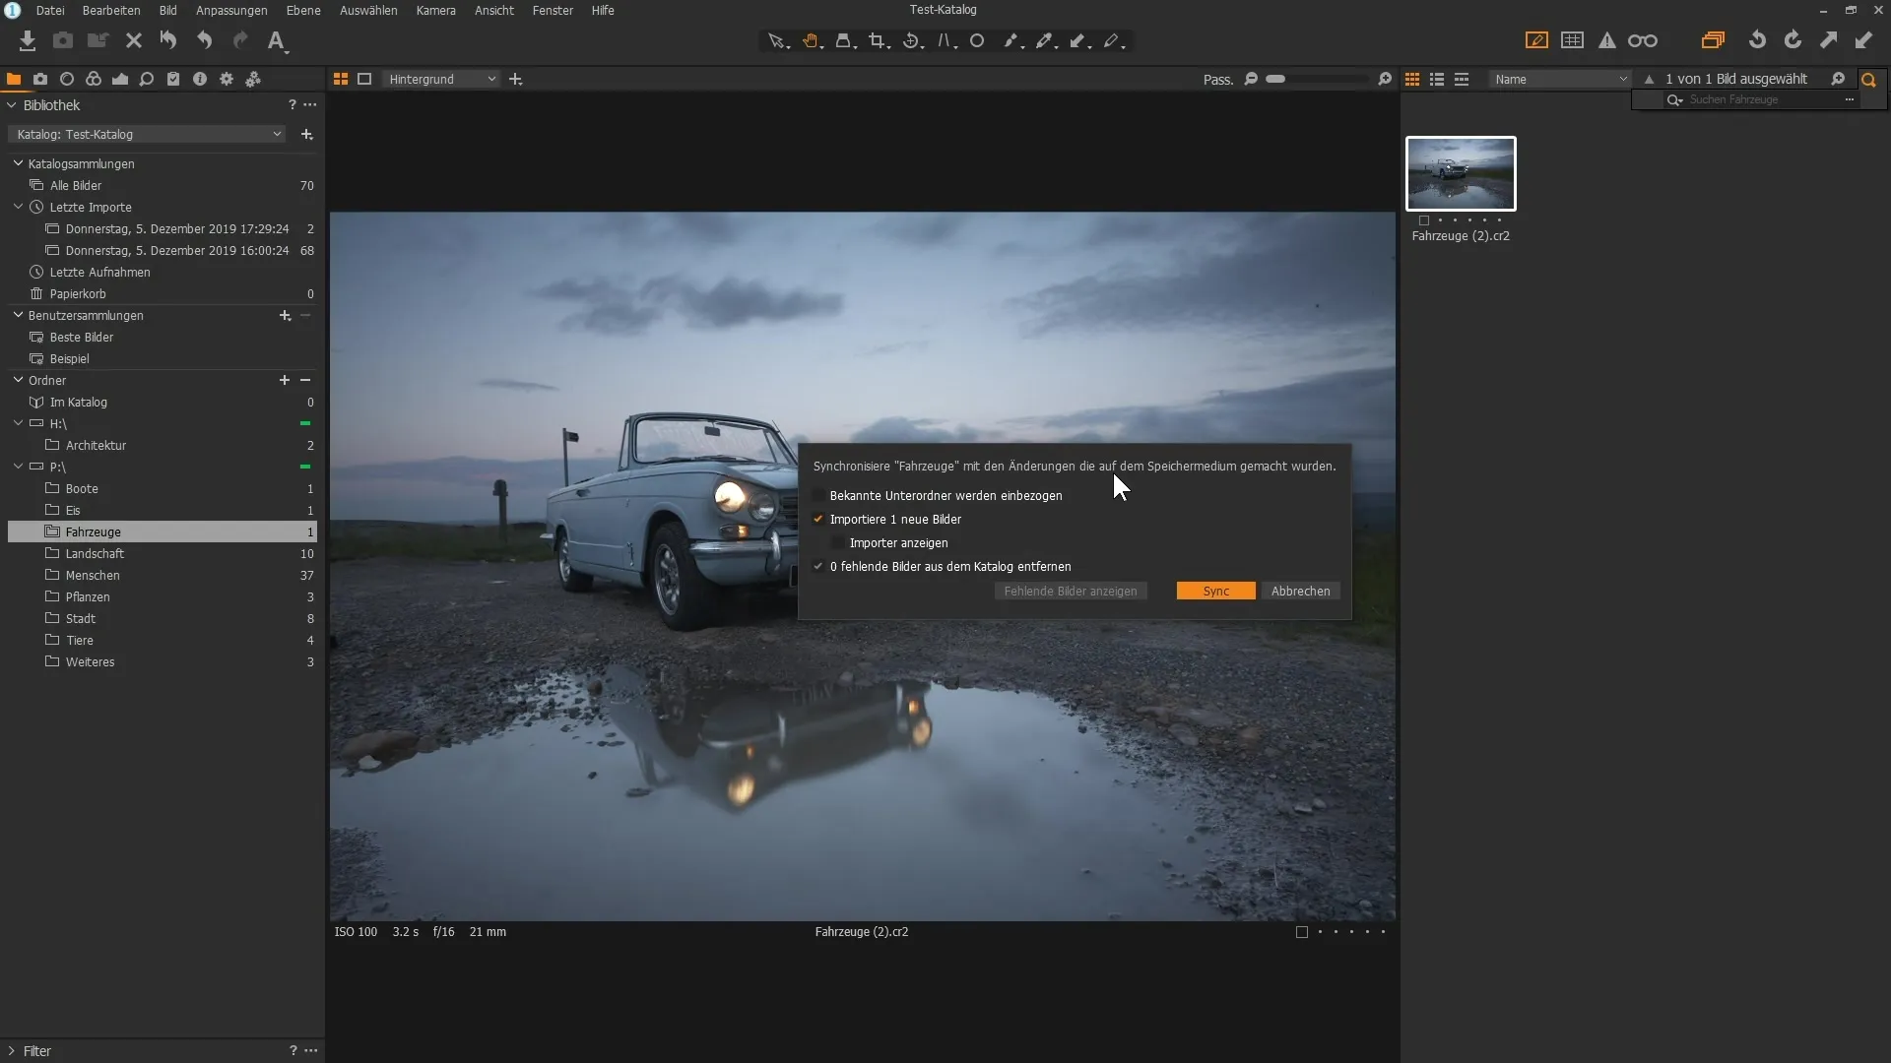Open the Katalog: Test-Katalog dropdown

pyautogui.click(x=147, y=134)
